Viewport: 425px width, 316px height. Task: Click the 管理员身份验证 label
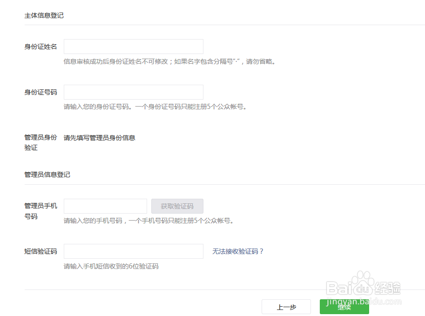tap(40, 142)
